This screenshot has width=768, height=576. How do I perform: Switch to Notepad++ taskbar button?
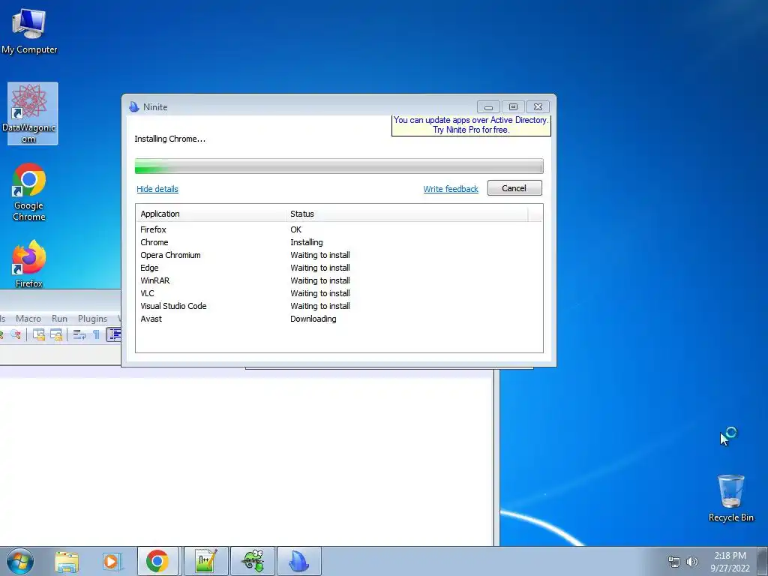point(205,561)
